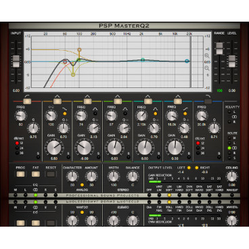Click the FAT button
Viewport: 249px width, 249px height.
[x=36, y=174]
